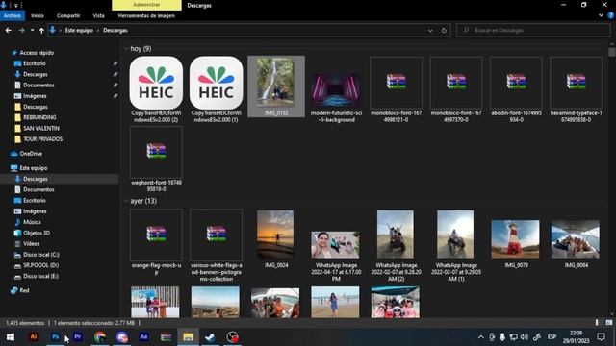Screen dimensions: 616x346
Task: Switch to details view layout icon
Action: coord(598,323)
